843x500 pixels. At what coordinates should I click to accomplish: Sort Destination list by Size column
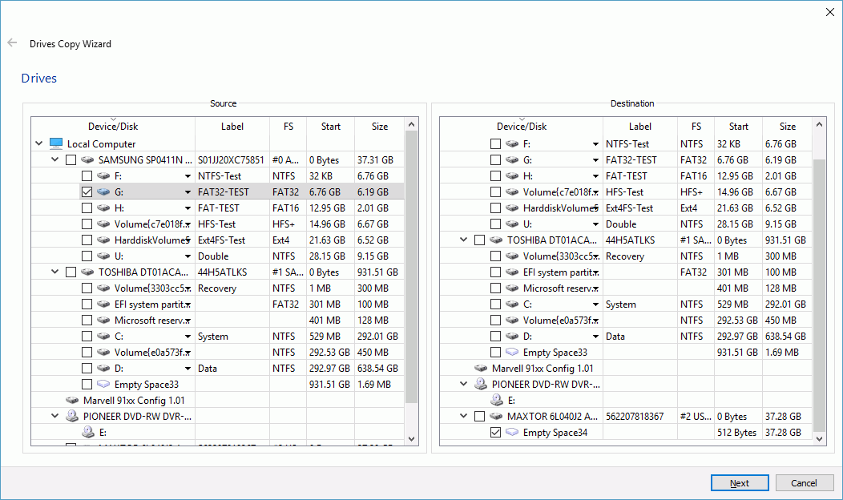click(787, 127)
